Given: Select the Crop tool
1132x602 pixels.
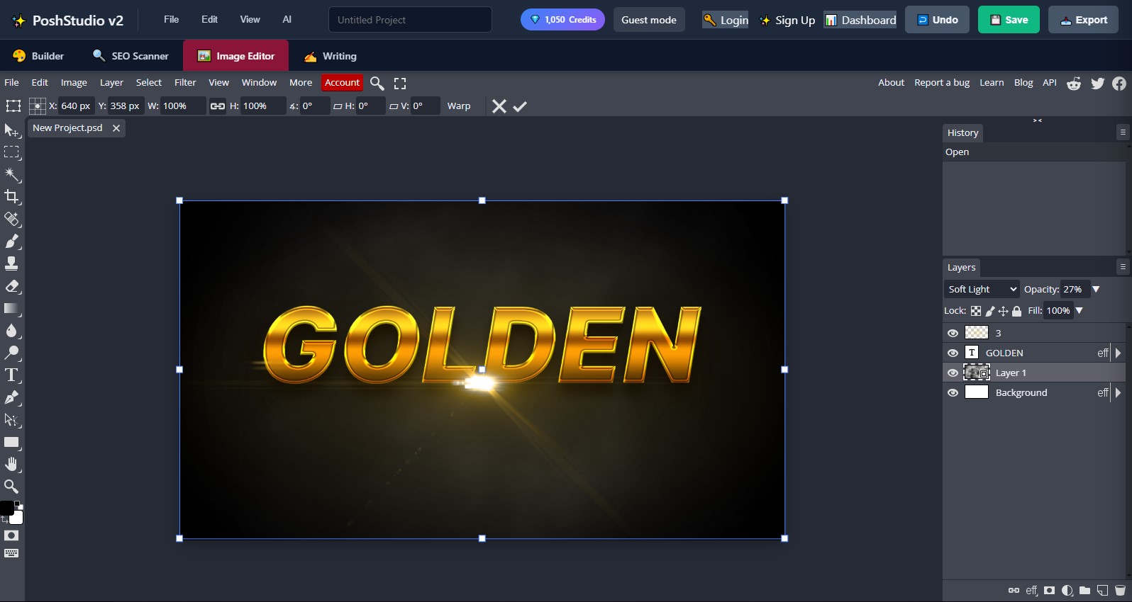Looking at the screenshot, I should (x=12, y=197).
